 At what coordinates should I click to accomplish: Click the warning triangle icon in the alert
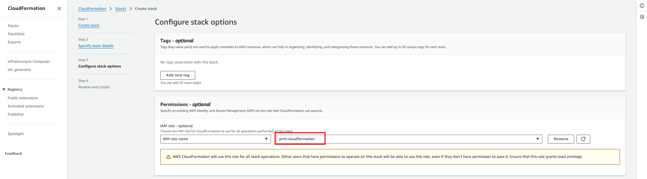[x=168, y=157]
